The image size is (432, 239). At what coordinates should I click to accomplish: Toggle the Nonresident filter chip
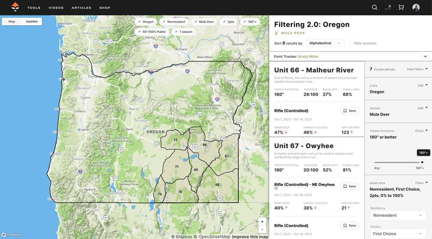174,22
